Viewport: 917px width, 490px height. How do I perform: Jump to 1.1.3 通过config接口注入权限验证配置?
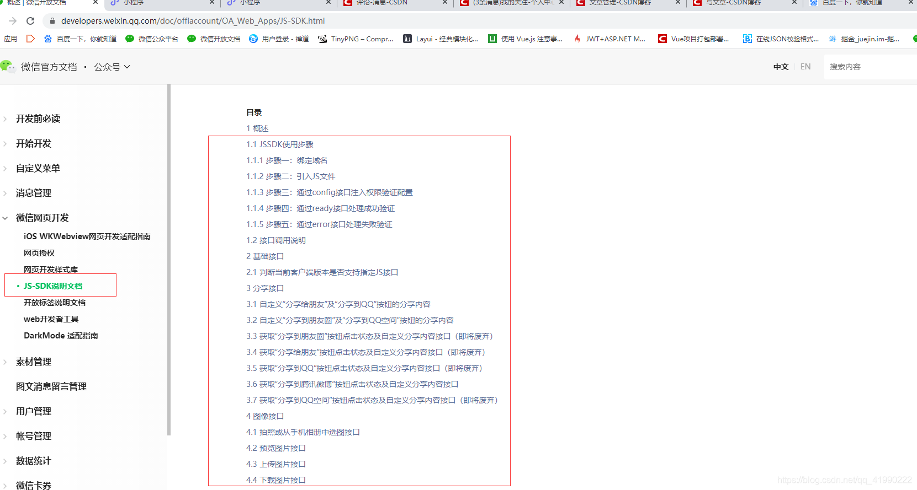pyautogui.click(x=330, y=192)
